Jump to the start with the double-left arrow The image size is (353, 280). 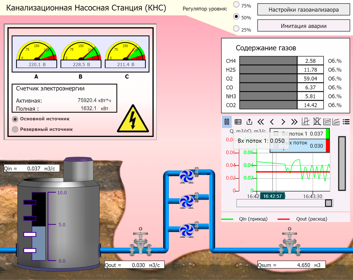261,122
